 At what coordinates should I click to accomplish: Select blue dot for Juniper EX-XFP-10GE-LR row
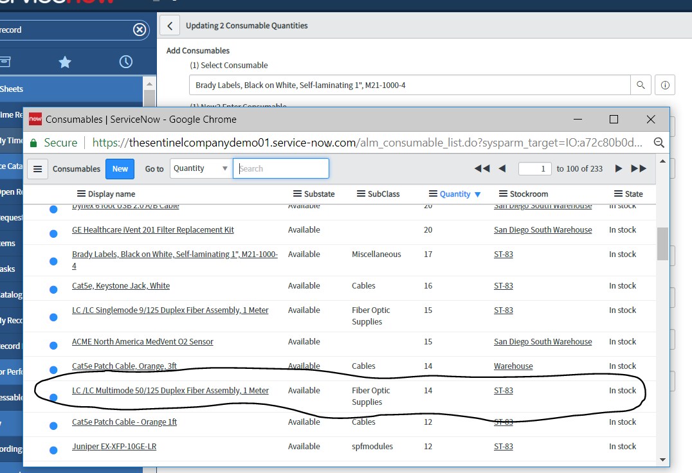53,450
